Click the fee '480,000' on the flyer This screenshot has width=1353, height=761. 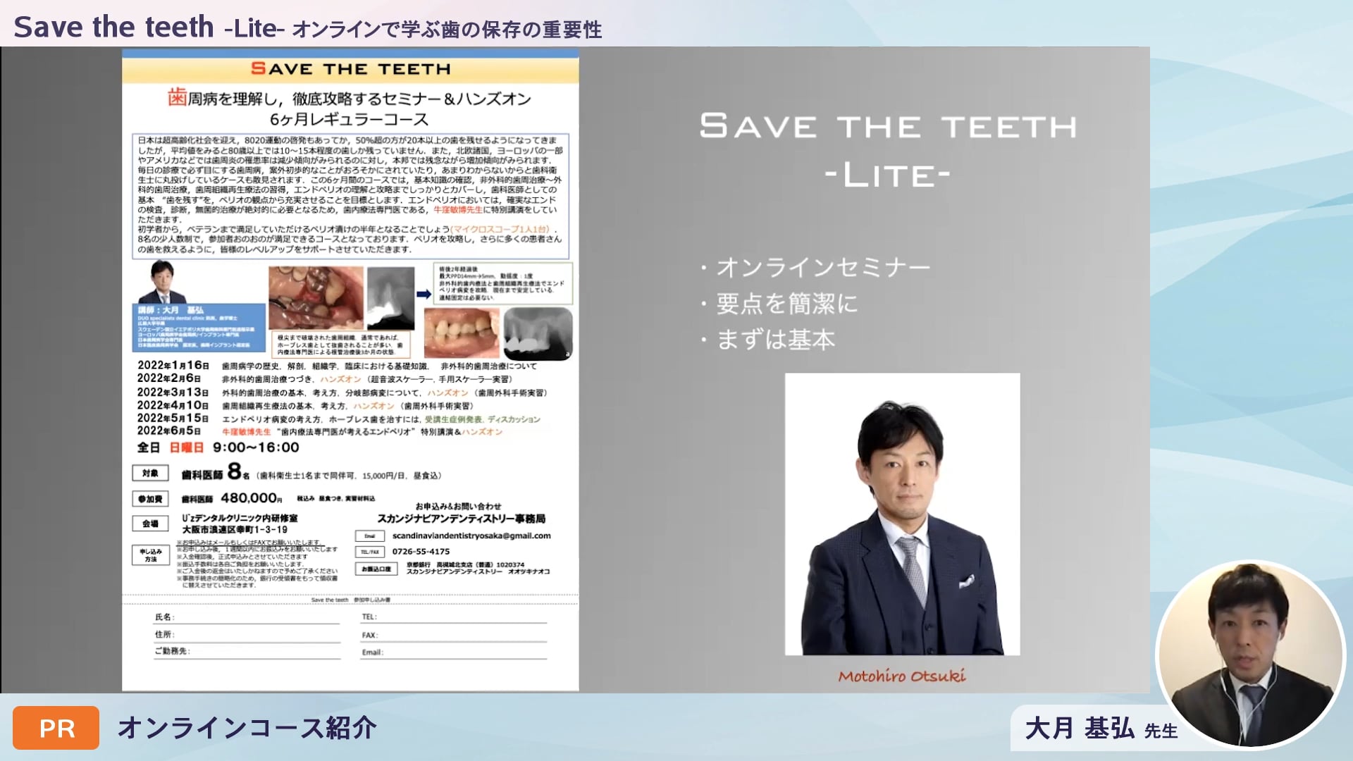point(249,498)
